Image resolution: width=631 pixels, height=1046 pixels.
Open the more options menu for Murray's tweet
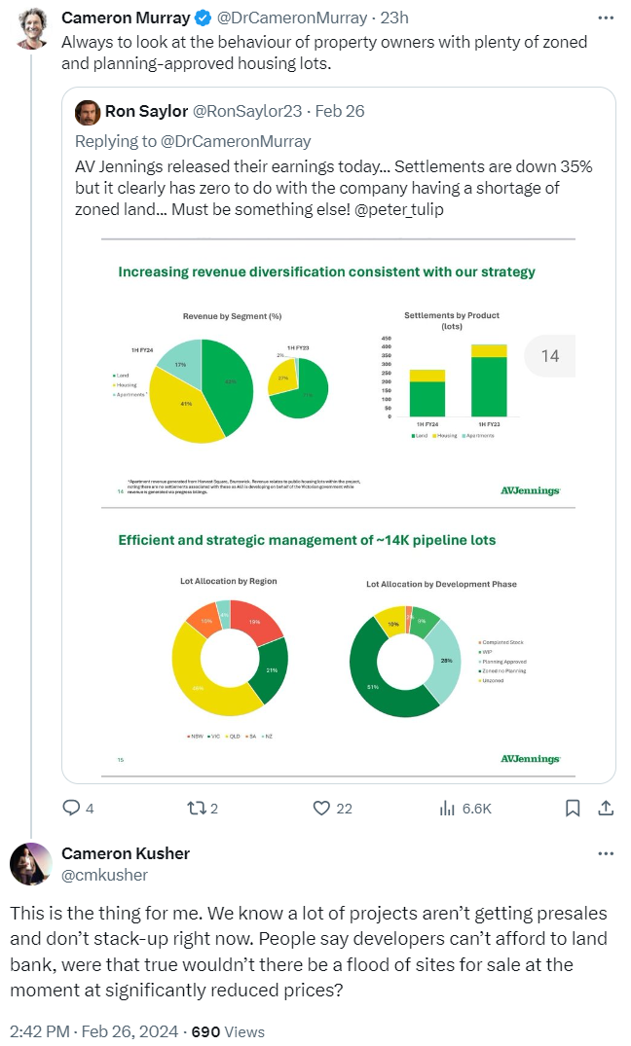pyautogui.click(x=605, y=18)
